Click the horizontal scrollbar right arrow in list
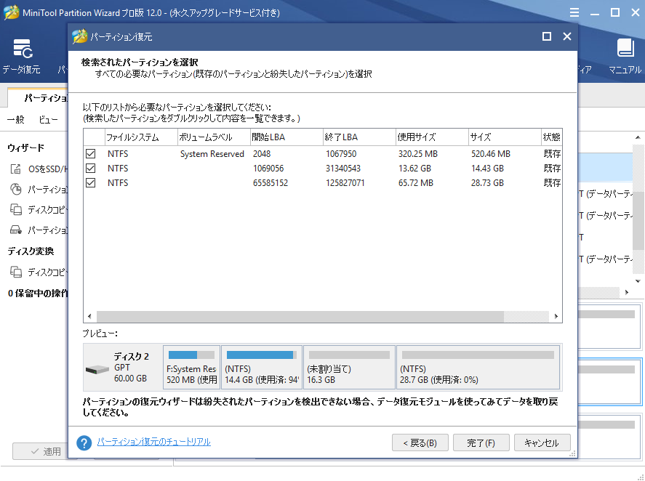The image size is (645, 481). point(557,317)
